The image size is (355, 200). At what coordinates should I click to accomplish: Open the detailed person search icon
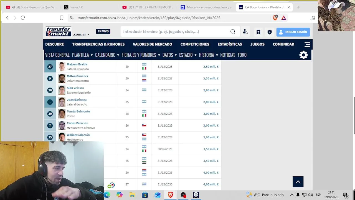(245, 32)
